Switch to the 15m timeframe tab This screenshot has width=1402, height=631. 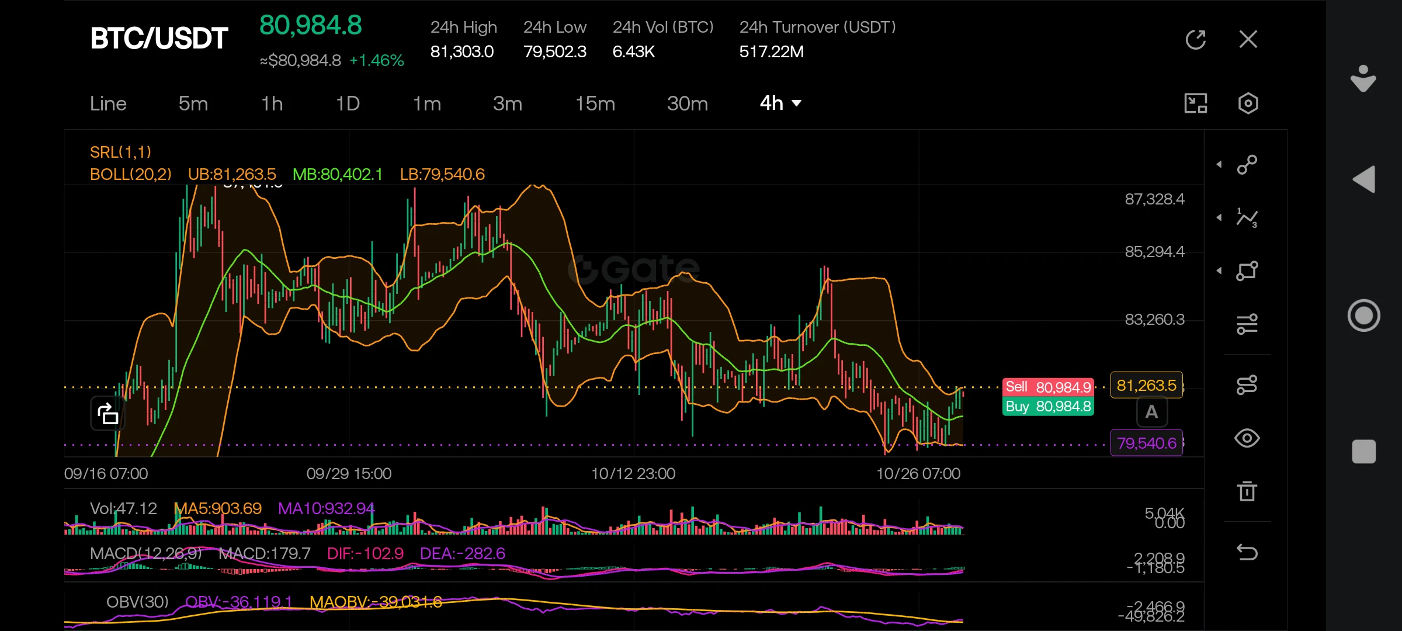coord(595,103)
